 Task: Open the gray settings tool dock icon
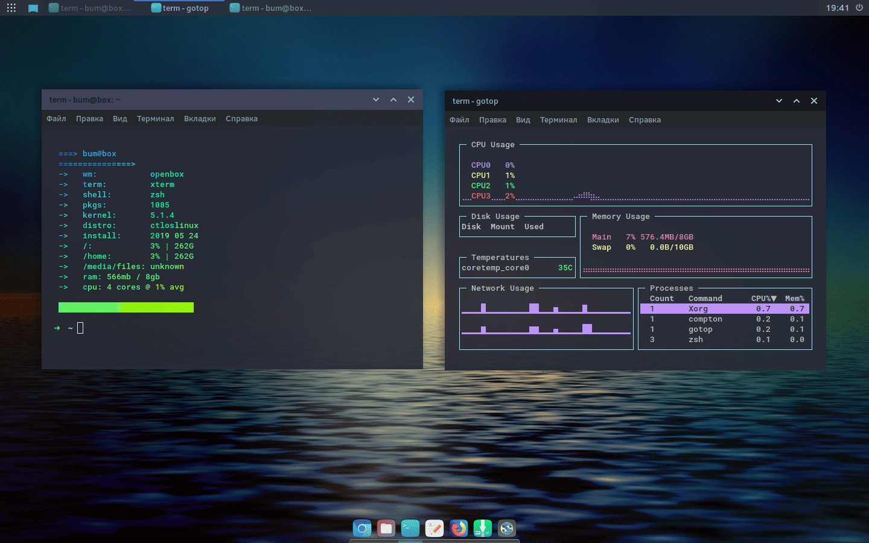[507, 529]
